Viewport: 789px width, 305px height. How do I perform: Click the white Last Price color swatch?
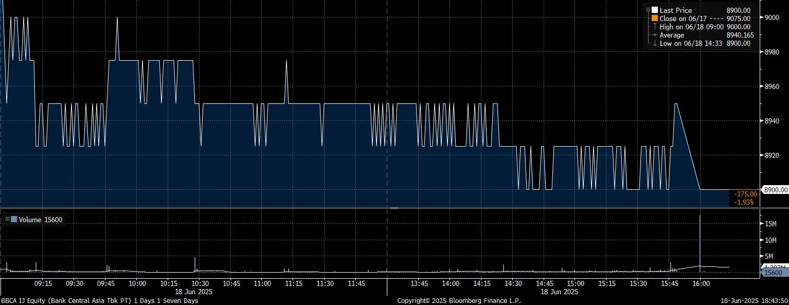[655, 10]
